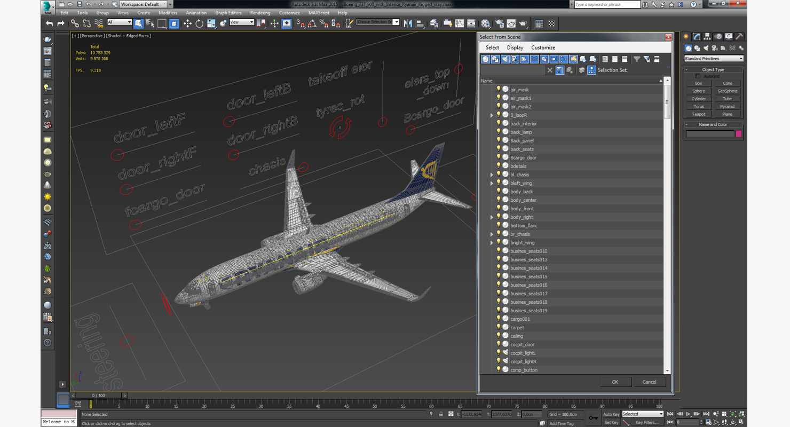Open the Customize menu in Select From Scene
Image resolution: width=790 pixels, height=427 pixels.
543,48
